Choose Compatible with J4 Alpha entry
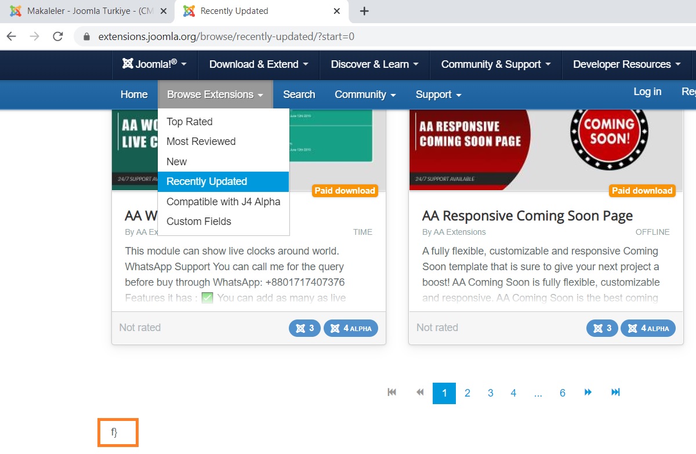696x454 pixels. pyautogui.click(x=223, y=202)
